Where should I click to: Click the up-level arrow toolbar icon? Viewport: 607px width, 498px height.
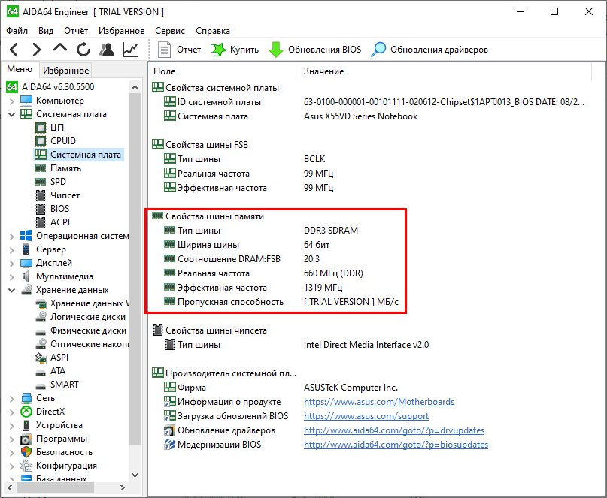click(x=60, y=48)
